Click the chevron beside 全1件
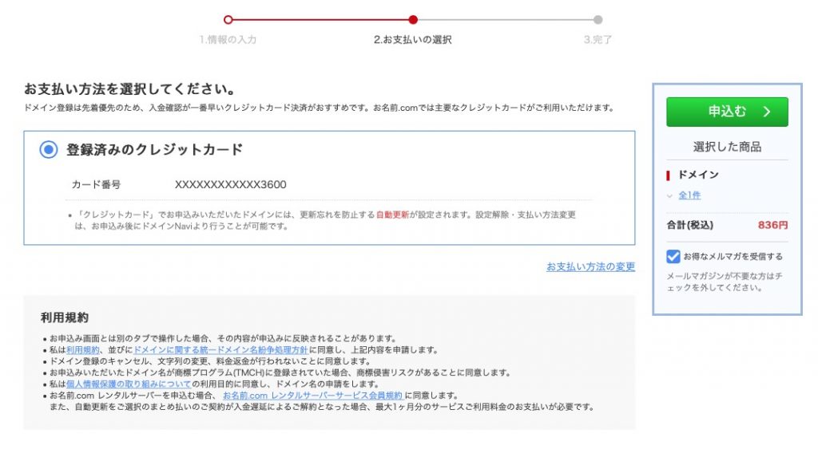The width and height of the screenshot is (818, 457). (670, 195)
